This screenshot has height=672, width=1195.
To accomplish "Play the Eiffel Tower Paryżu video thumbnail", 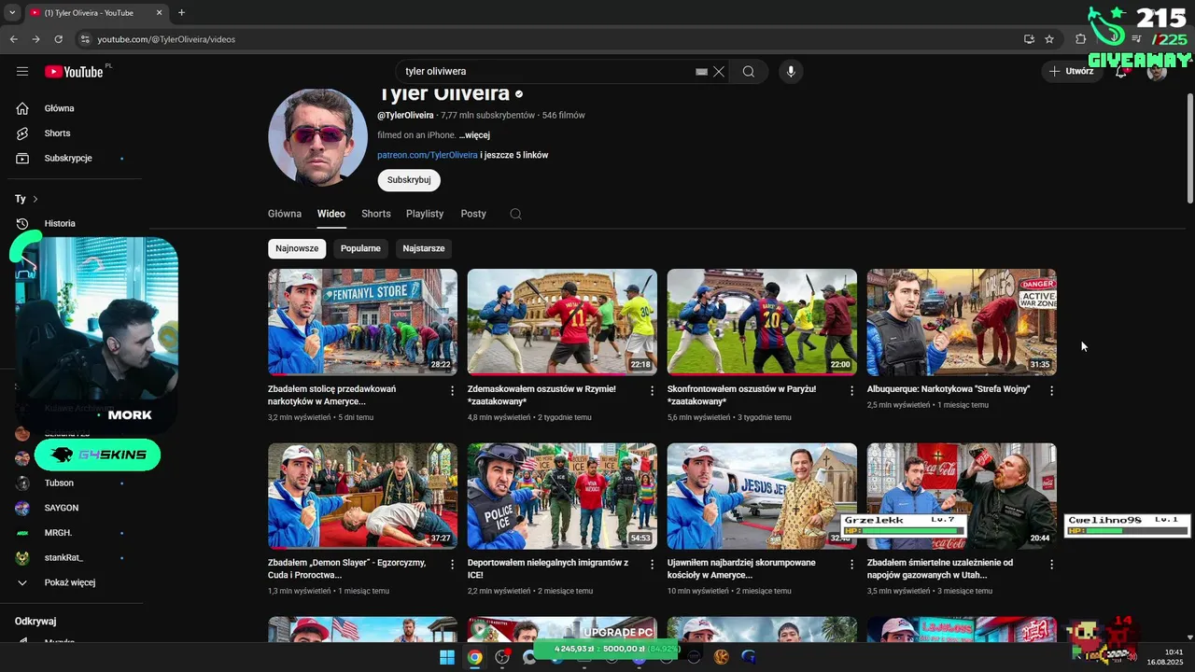I will click(x=762, y=322).
